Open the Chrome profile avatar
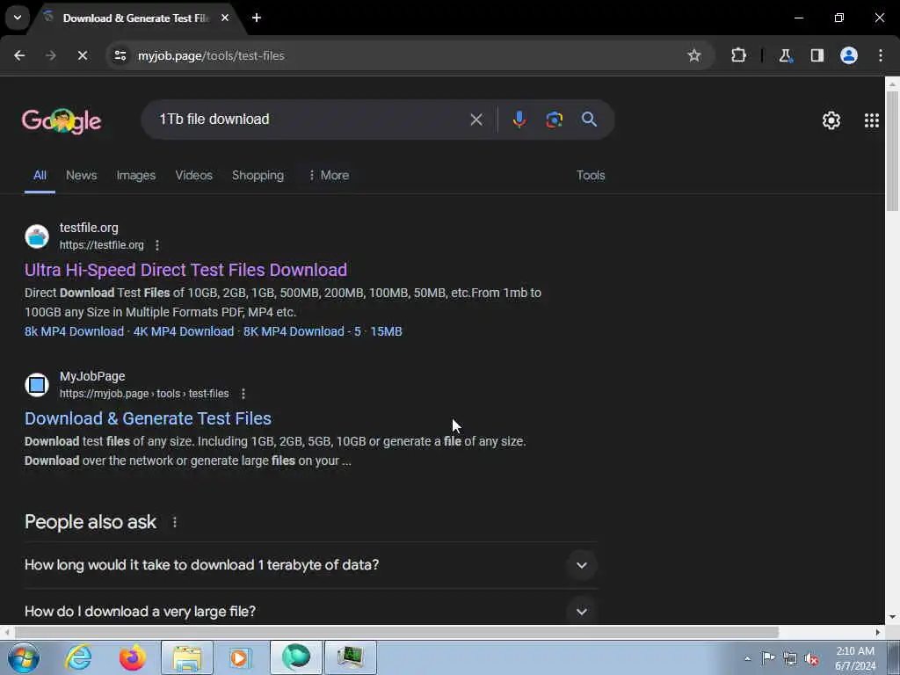Image resolution: width=900 pixels, height=675 pixels. pos(848,55)
